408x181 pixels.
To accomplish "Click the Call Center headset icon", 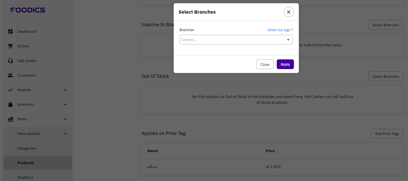I will coord(10,61).
